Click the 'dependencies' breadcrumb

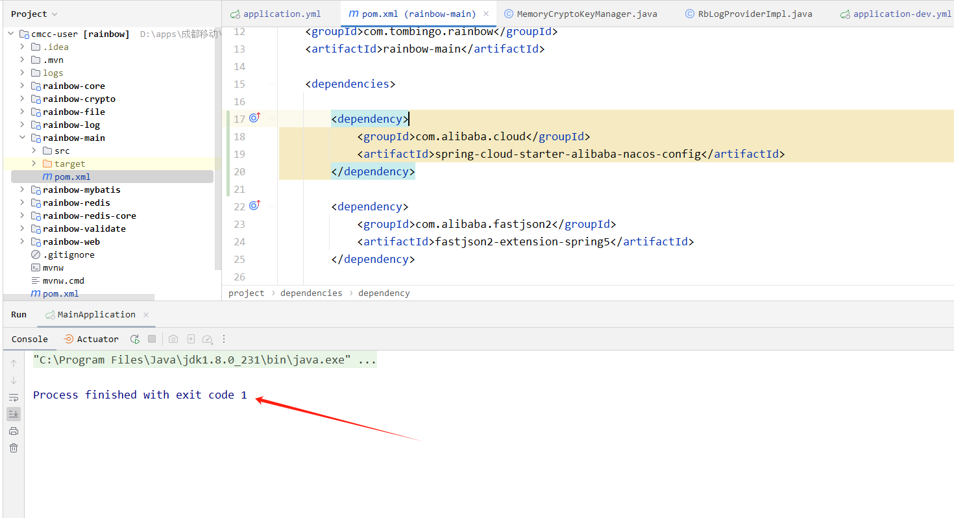[312, 293]
